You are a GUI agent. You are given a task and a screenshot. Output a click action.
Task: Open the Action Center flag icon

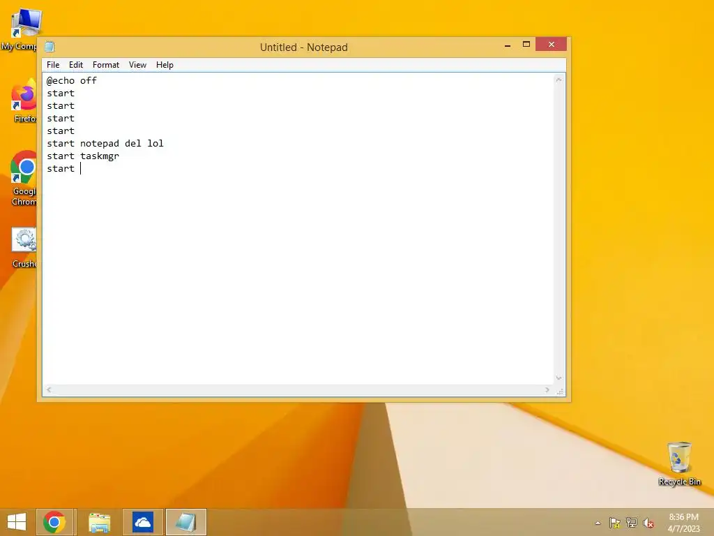point(615,523)
